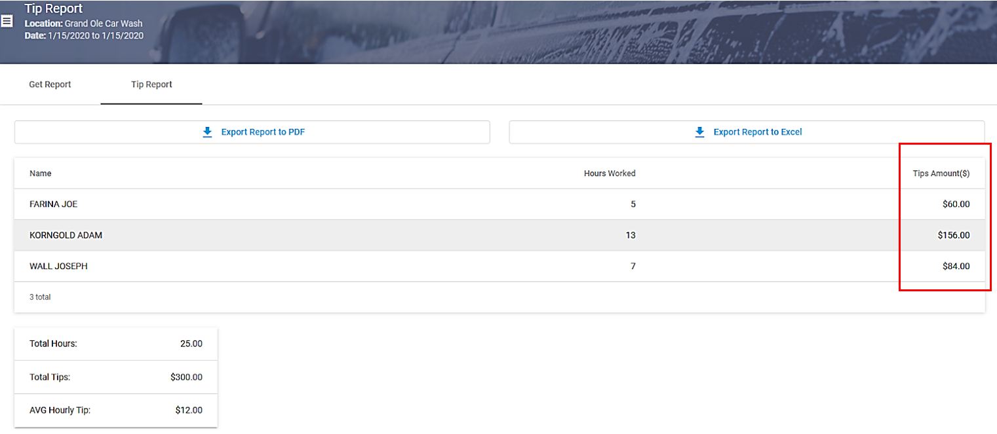This screenshot has width=997, height=434.
Task: Click the $84.00 tips value
Action: click(956, 266)
